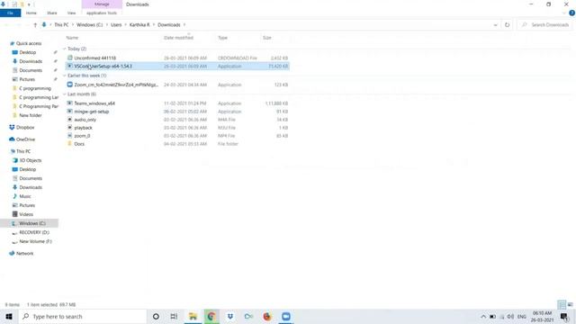Image resolution: width=576 pixels, height=324 pixels.
Task: Show hidden system tray icons
Action: point(483,316)
